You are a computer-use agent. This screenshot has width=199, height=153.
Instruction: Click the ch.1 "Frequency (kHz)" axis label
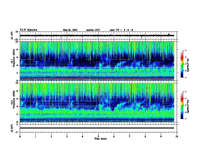(x=14, y=58)
